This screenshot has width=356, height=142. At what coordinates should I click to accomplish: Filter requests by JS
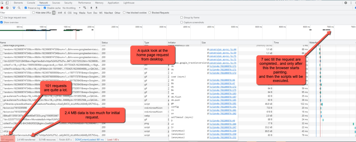click(65, 13)
